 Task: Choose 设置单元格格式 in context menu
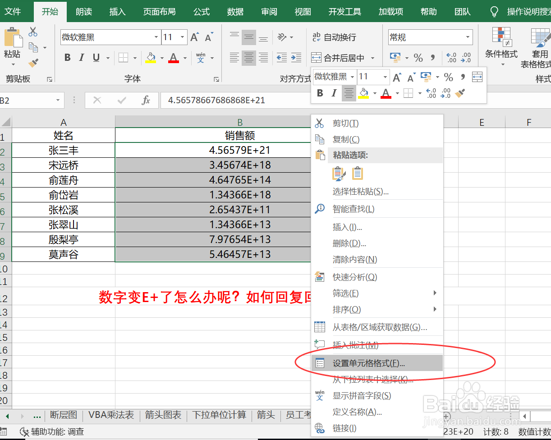377,363
